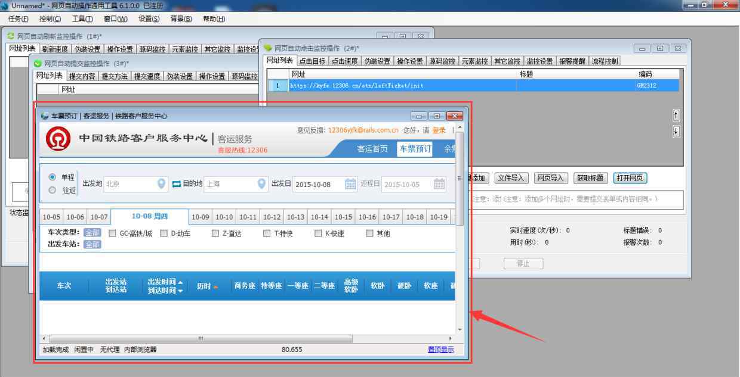Check 其他 train type

(369, 233)
